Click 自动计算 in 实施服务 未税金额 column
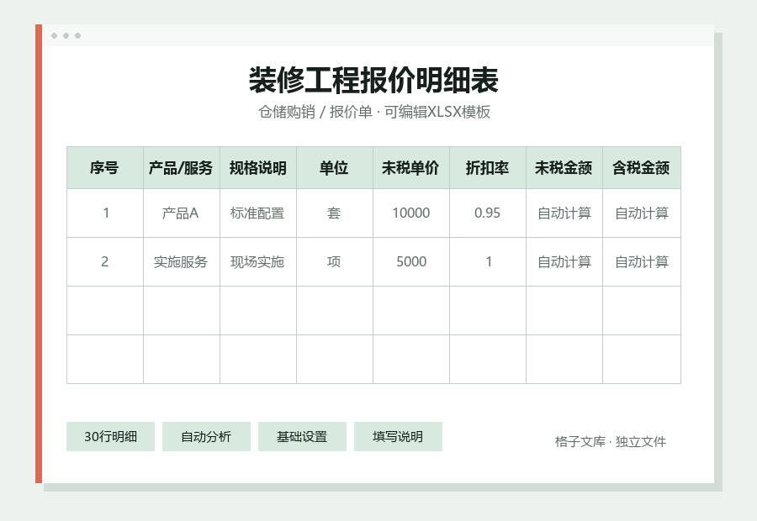This screenshot has height=521, width=757. 564,261
